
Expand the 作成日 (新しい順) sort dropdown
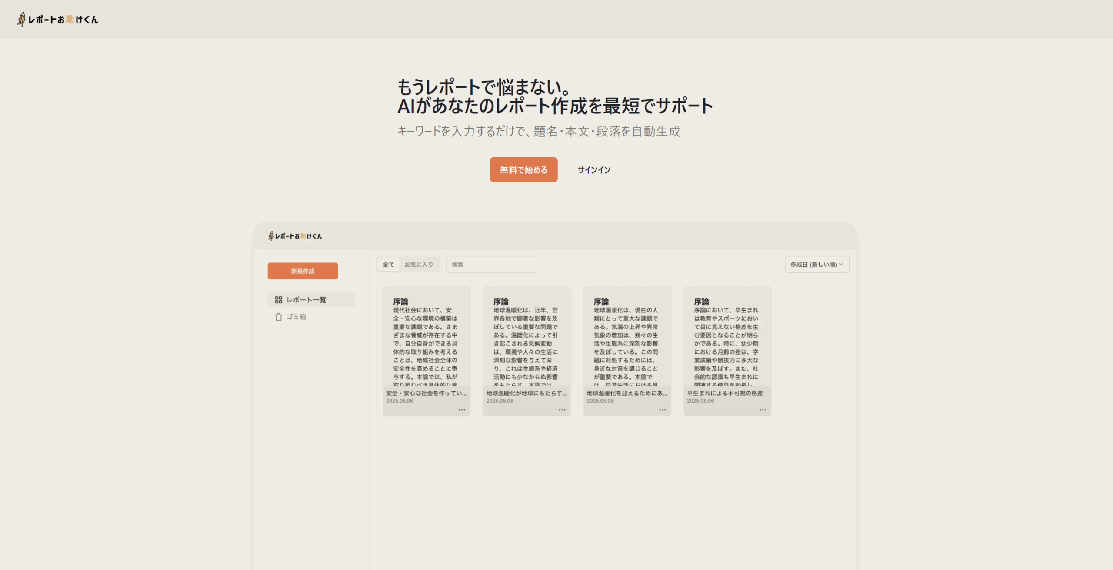coord(813,265)
